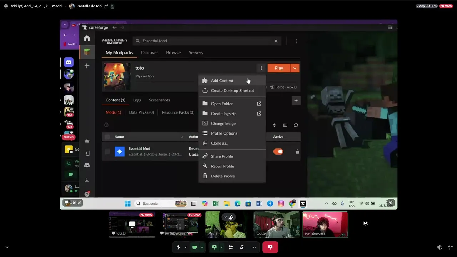The width and height of the screenshot is (457, 257).
Task: Open the Logs tab
Action: coord(137,100)
